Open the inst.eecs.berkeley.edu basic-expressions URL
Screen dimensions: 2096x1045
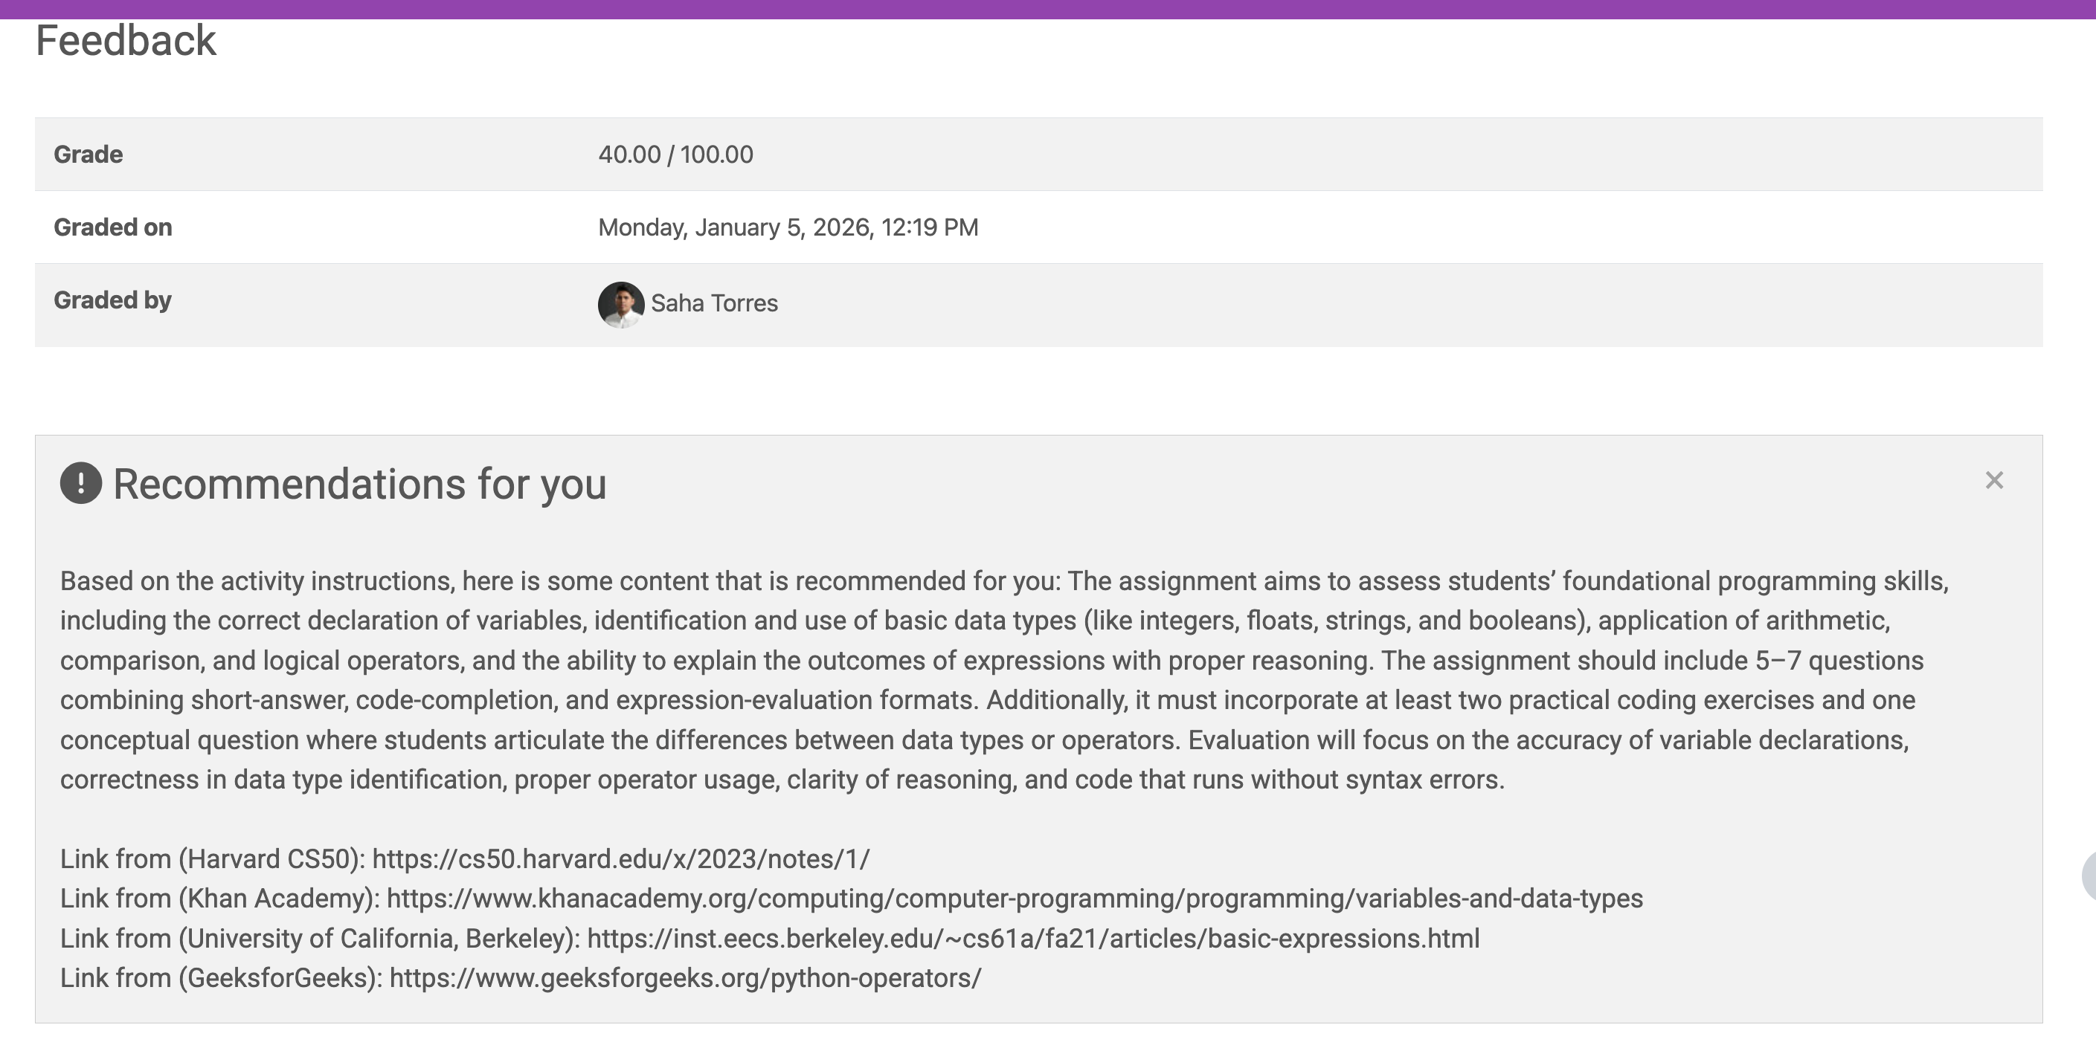coord(1033,939)
